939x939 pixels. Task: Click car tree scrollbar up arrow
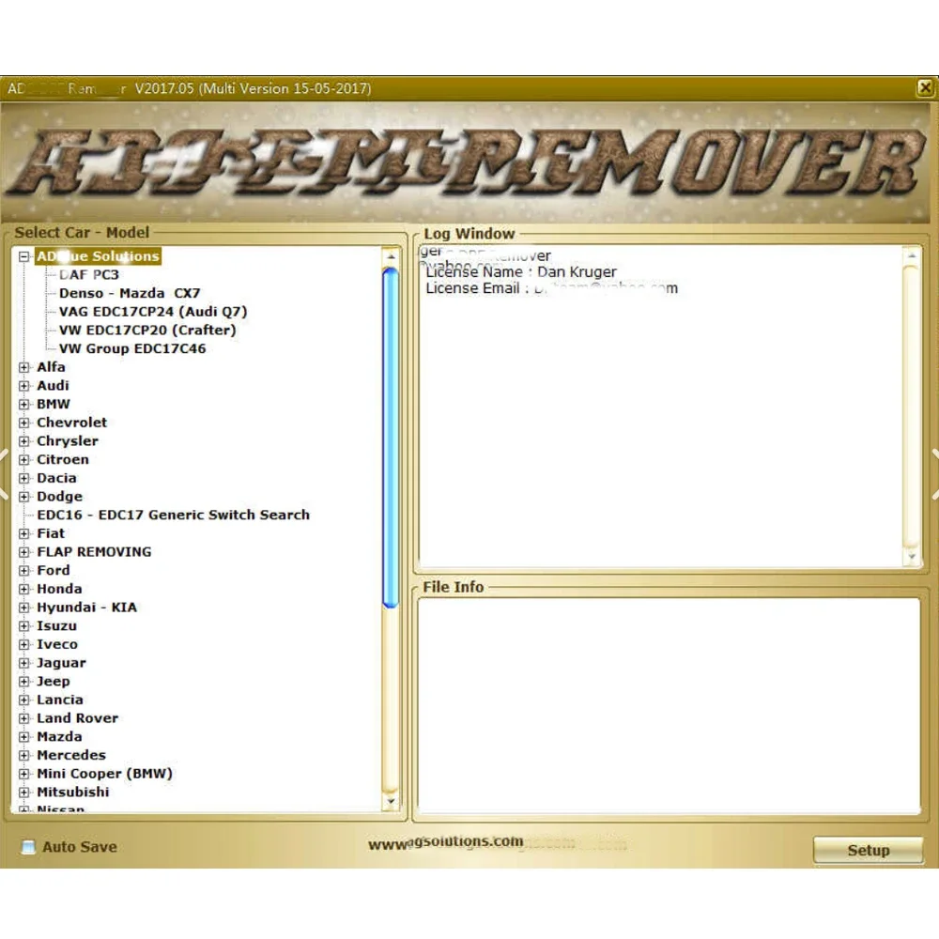[391, 257]
